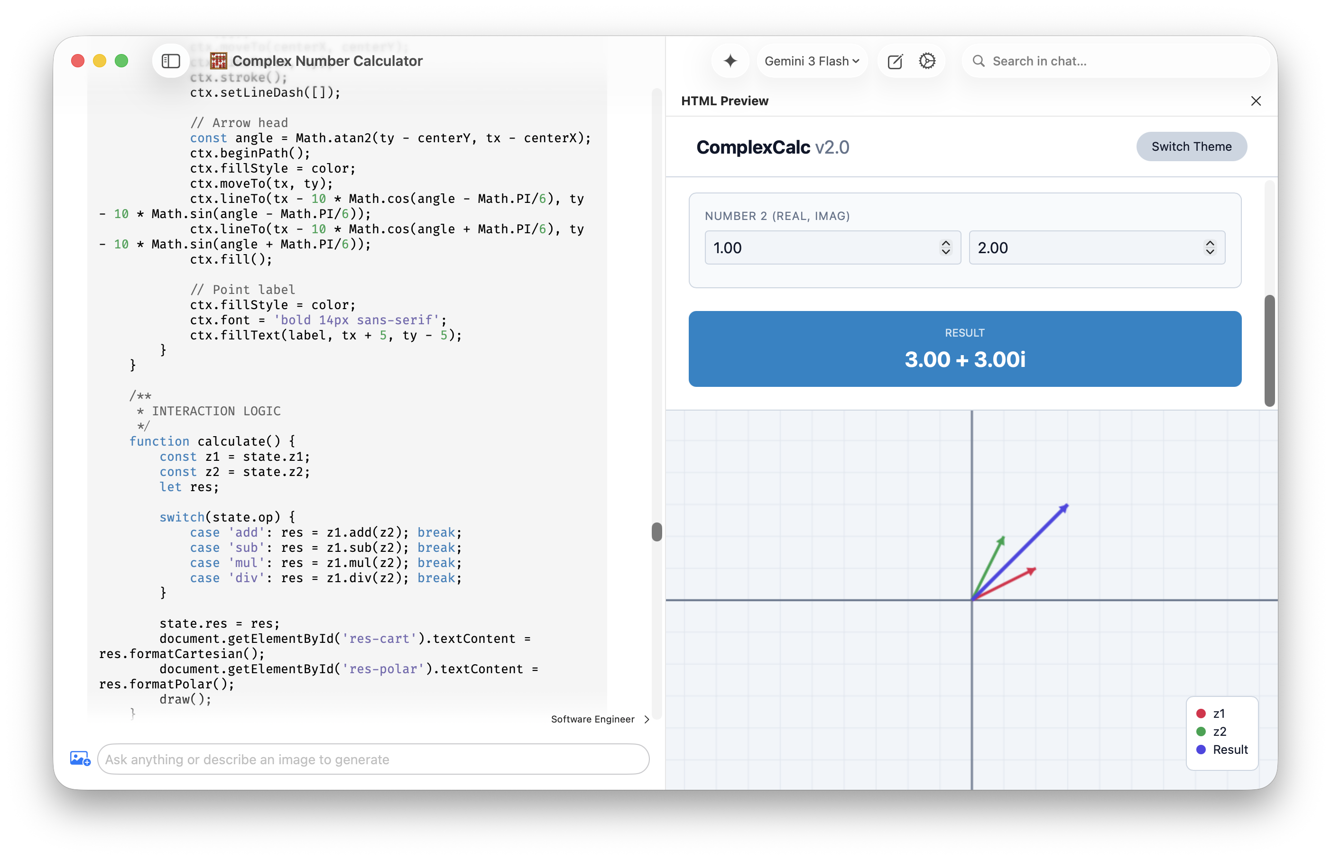Click the sparkle assistant icon

730,61
